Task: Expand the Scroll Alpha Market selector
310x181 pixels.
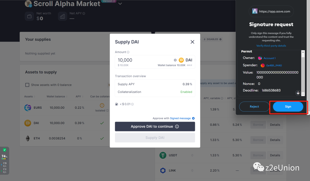Action: click(120, 4)
